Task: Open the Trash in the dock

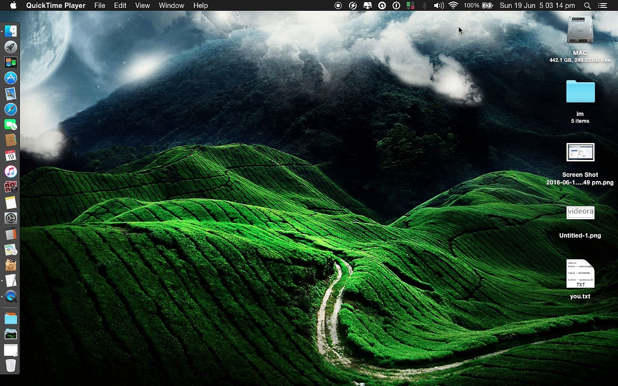Action: click(11, 366)
